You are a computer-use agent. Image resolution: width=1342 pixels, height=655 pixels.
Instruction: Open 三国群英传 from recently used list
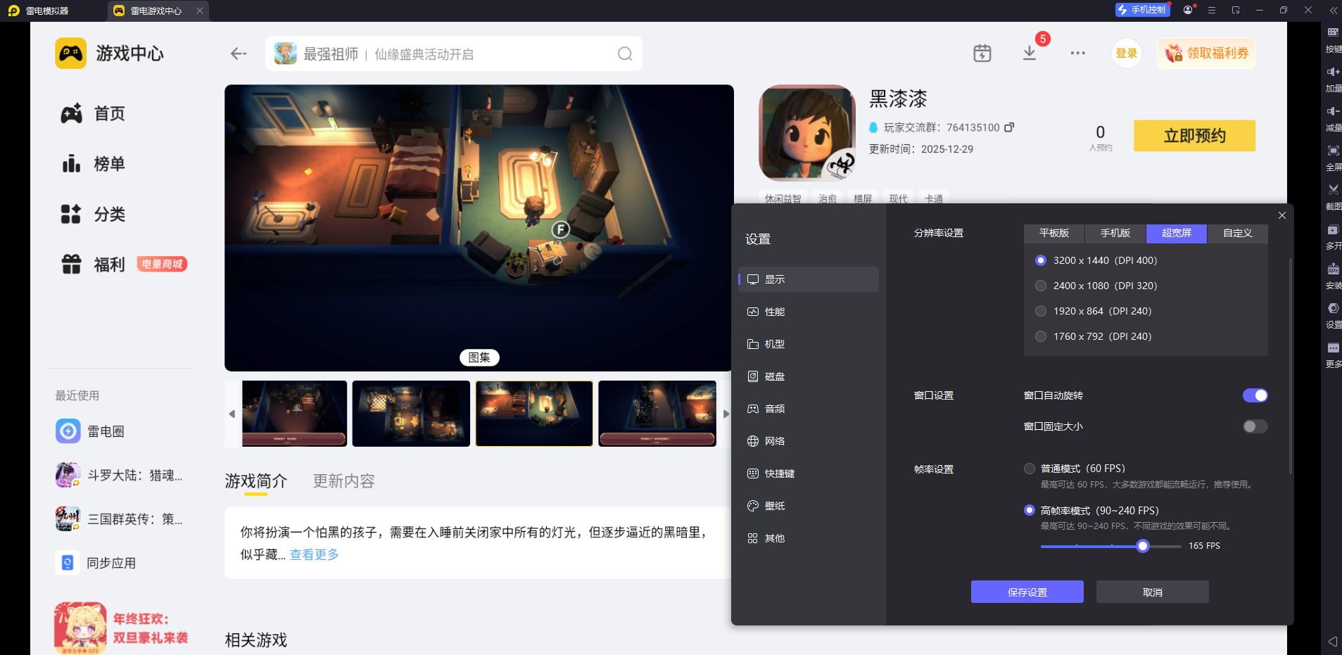(120, 519)
